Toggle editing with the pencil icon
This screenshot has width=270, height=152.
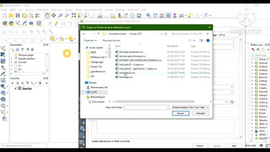pyautogui.click(x=56, y=23)
